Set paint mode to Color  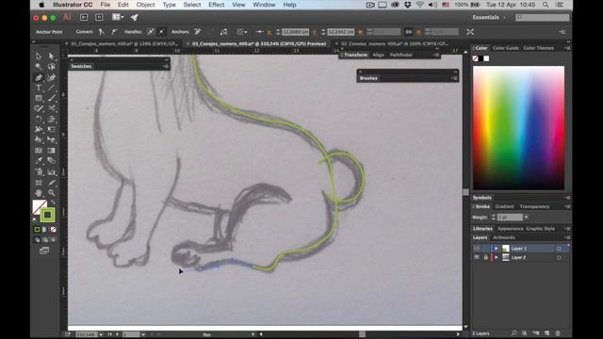[37, 230]
